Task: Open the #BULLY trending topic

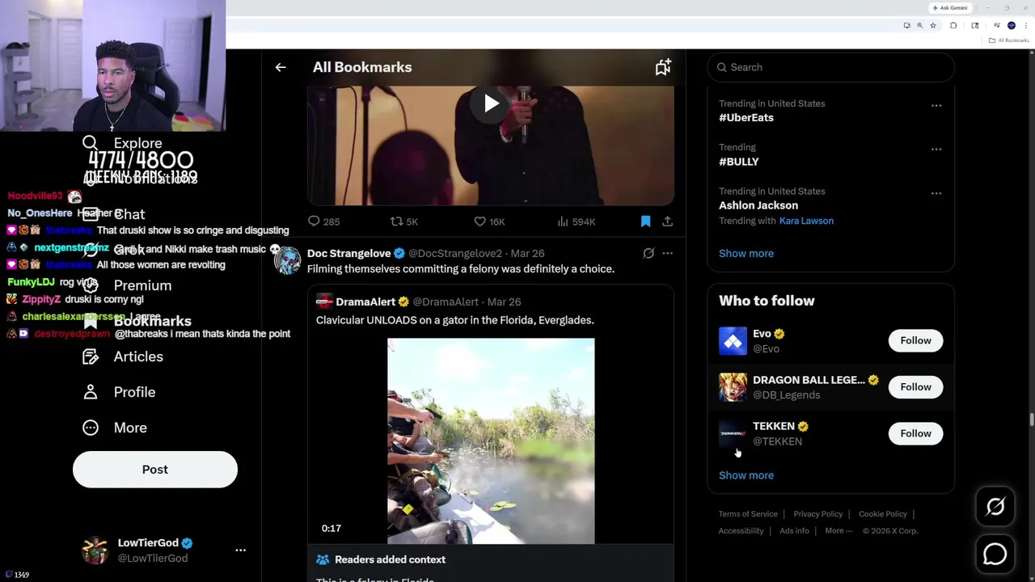Action: click(x=739, y=162)
